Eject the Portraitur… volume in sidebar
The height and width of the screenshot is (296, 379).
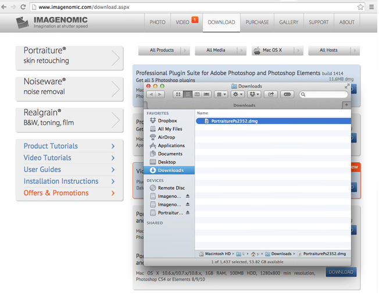point(188,213)
